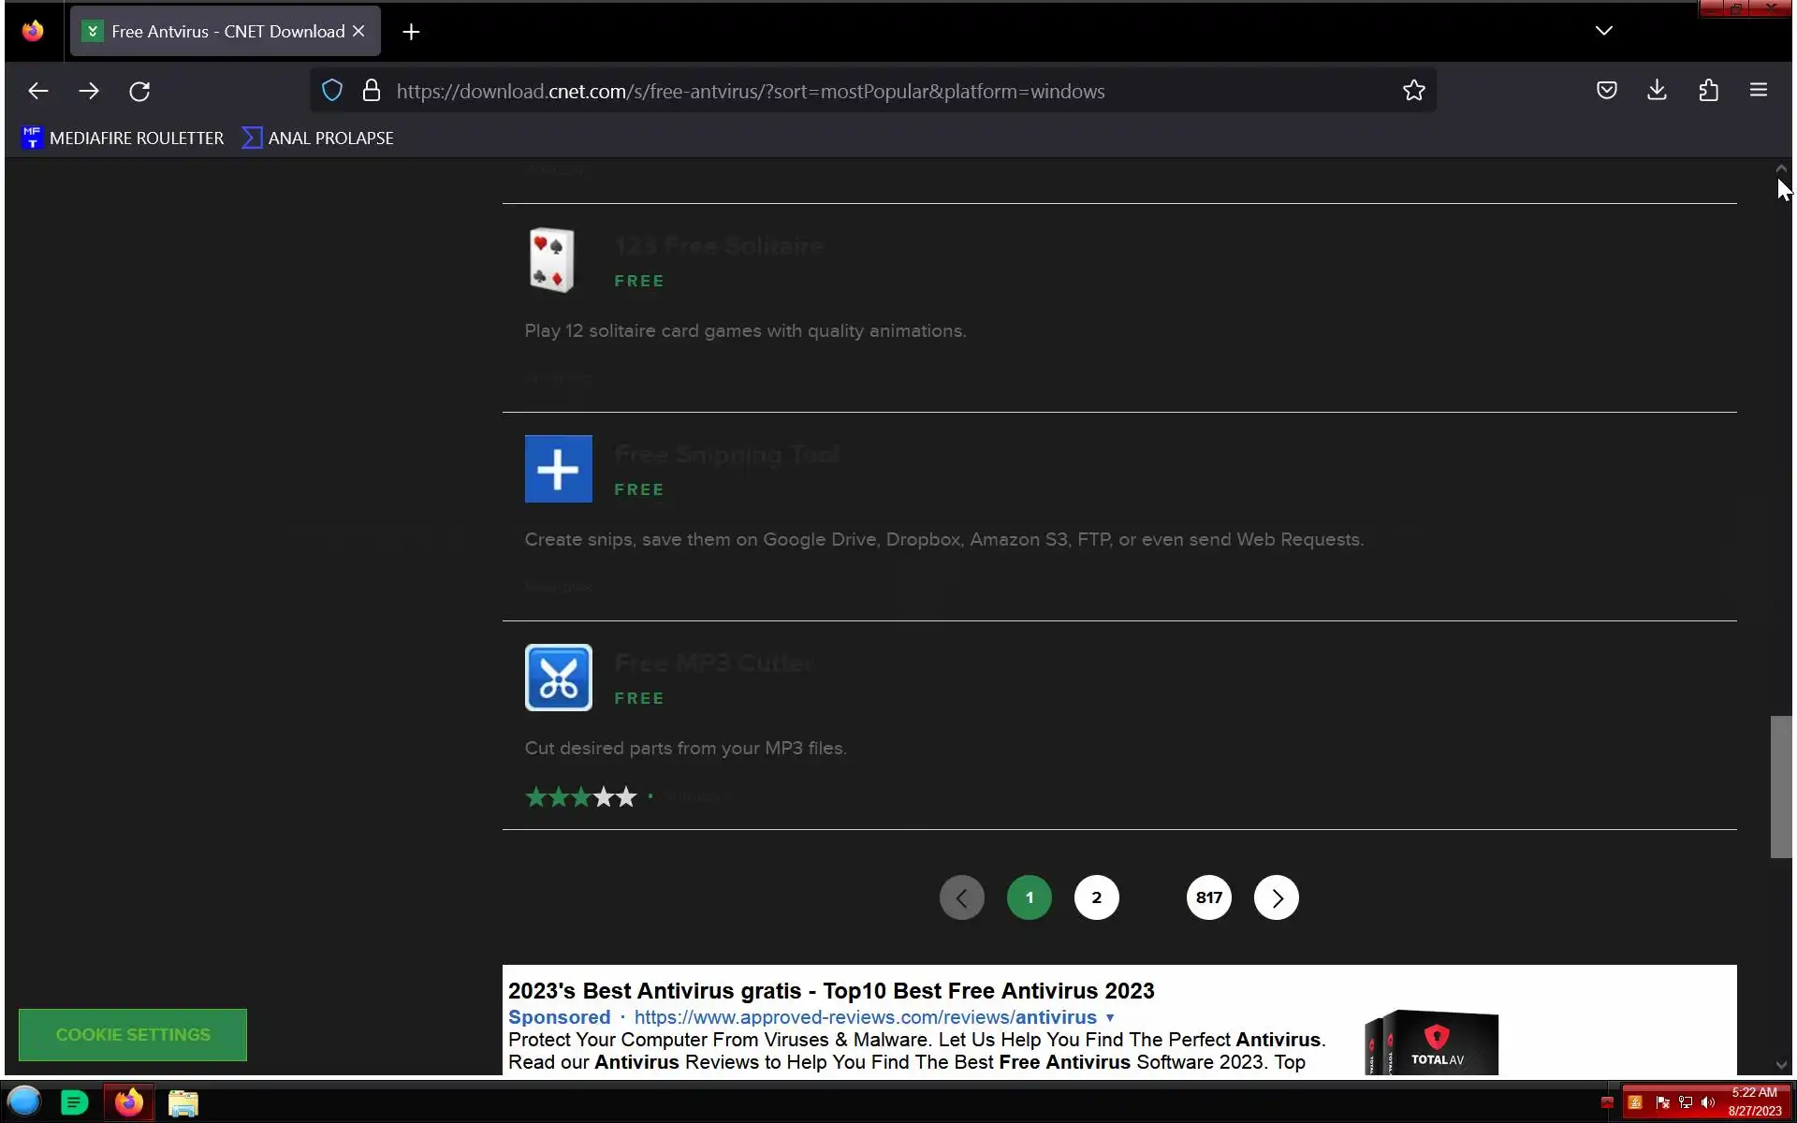Open the MEDIAFIRE ROULETTER bookmark
The width and height of the screenshot is (1797, 1123).
[123, 138]
